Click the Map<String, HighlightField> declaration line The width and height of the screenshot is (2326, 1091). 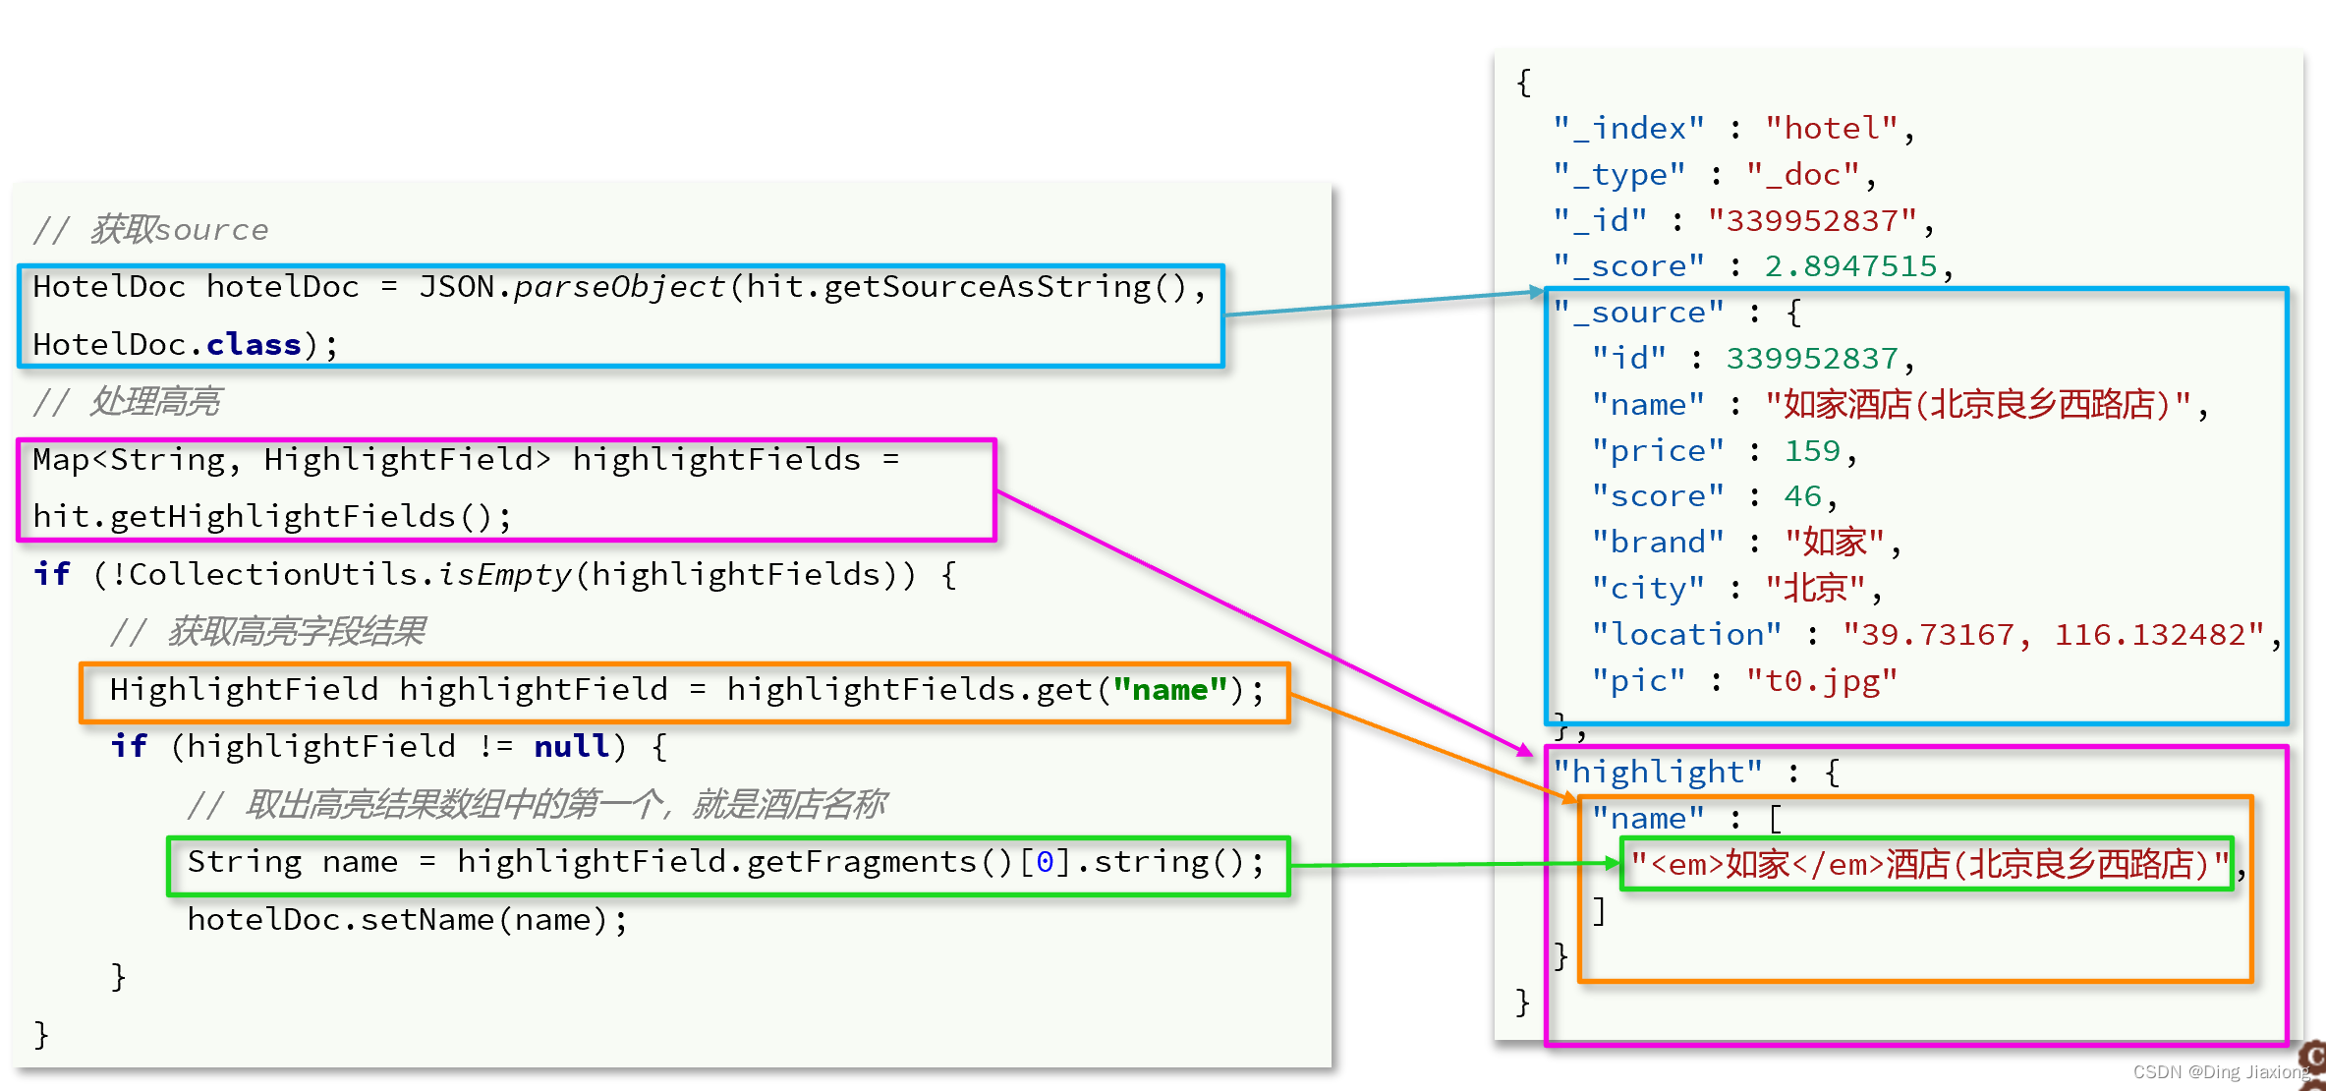pos(465,460)
